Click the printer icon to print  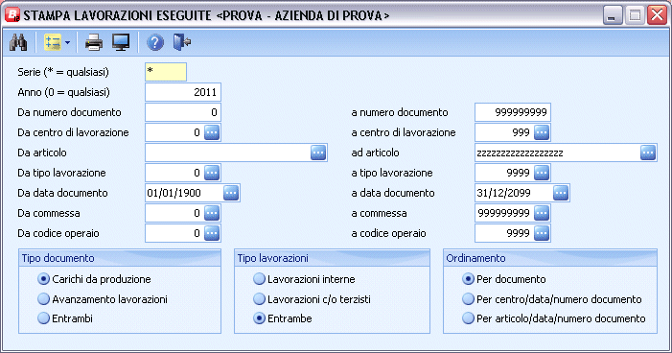94,43
